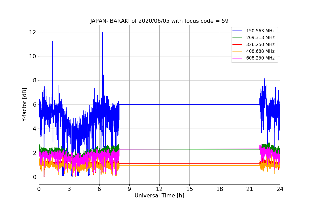Click the Universal Time [h] axis label
311x207 pixels.
[159, 196]
